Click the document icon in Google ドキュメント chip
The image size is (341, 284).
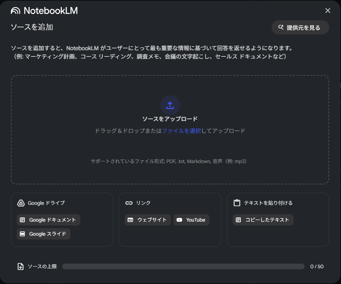tap(22, 220)
